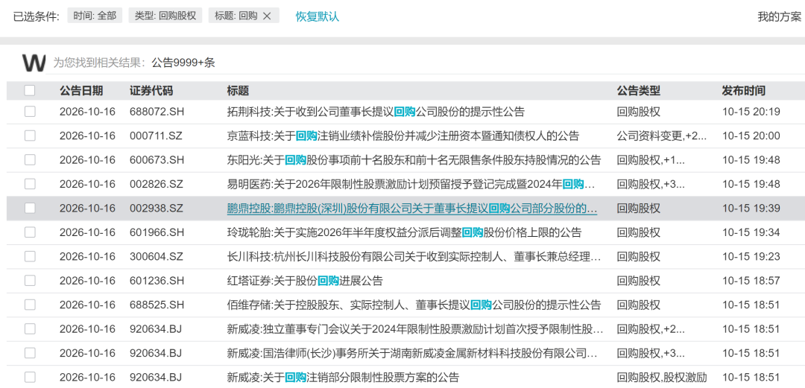The width and height of the screenshot is (805, 388).
Task: Check the box for 688072.SH row
Action: tap(30, 112)
